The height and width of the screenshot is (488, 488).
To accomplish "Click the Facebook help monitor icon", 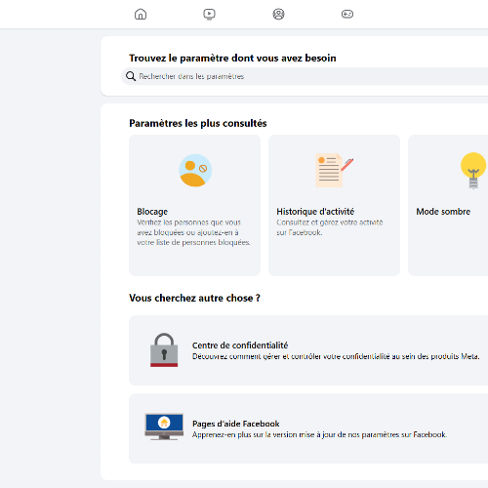I will 164,427.
